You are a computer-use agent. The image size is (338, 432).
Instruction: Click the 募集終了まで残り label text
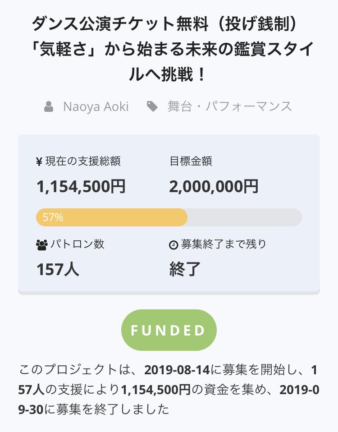[224, 244]
